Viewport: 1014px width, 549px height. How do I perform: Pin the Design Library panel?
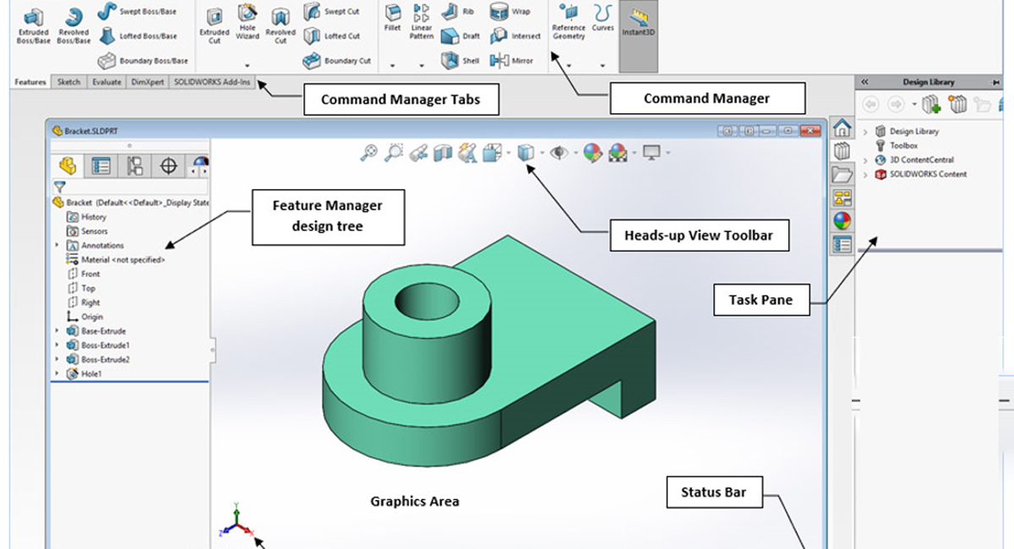[x=996, y=82]
